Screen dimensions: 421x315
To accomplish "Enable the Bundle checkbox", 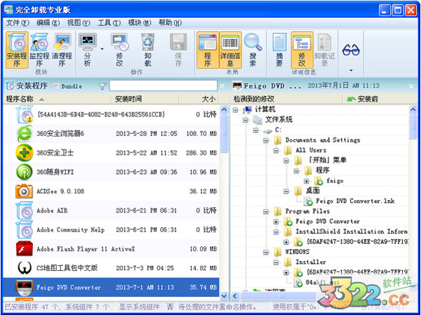I will pyautogui.click(x=56, y=86).
